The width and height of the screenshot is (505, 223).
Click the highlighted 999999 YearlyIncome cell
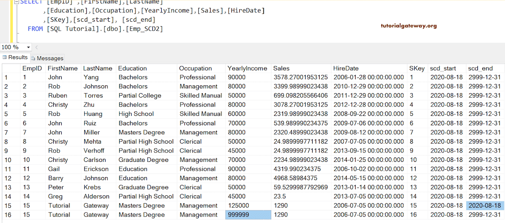coord(248,215)
